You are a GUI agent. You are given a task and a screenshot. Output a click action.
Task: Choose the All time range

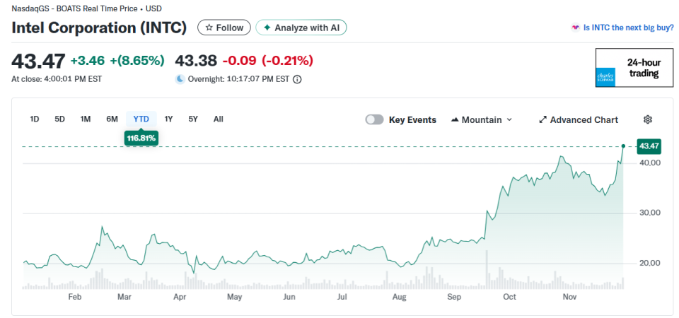coord(218,119)
